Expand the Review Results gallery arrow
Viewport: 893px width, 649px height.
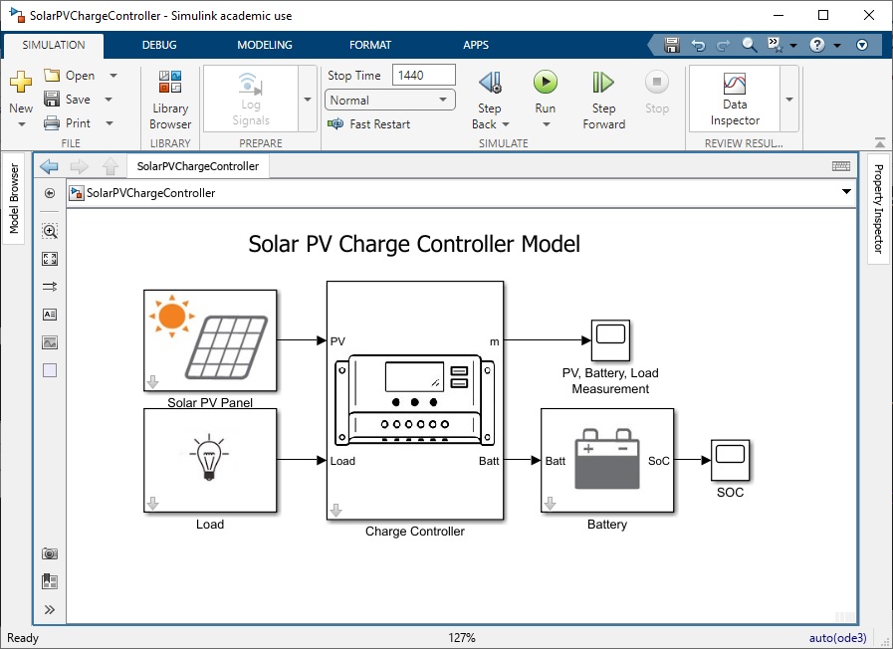pos(789,100)
